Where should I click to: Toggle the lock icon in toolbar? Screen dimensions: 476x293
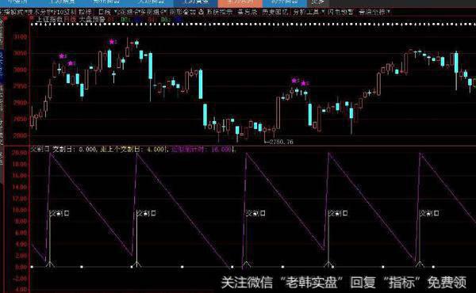click(x=201, y=12)
